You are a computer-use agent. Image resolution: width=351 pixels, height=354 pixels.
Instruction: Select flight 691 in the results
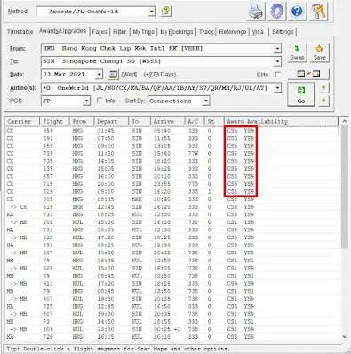click(x=172, y=138)
